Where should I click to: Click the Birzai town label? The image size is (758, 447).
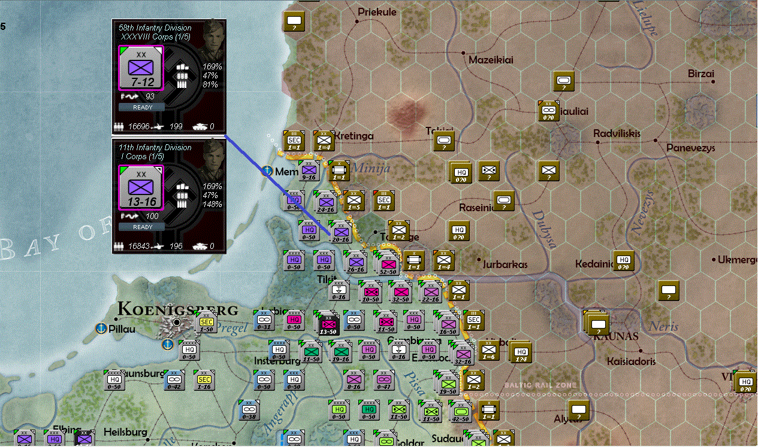(x=701, y=74)
